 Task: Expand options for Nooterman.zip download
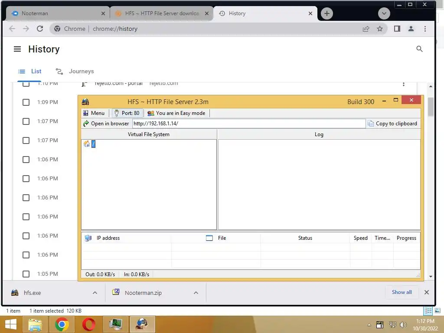(x=196, y=293)
